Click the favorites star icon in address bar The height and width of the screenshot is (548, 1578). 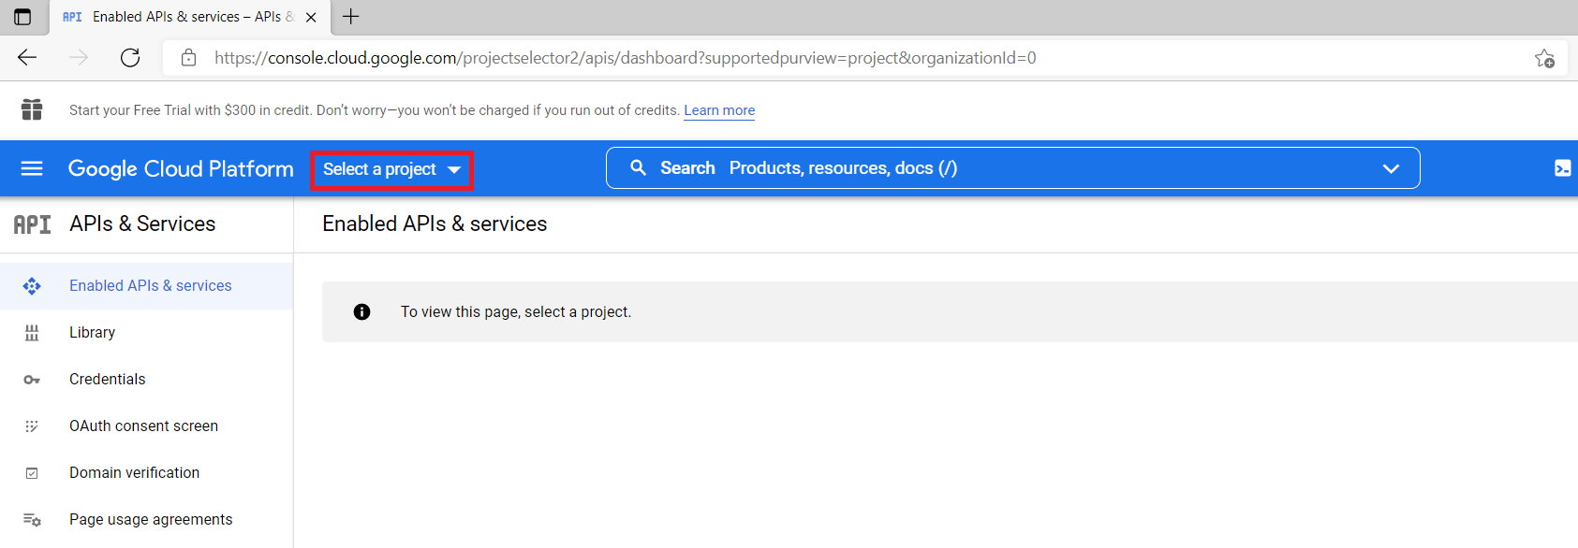click(x=1544, y=59)
